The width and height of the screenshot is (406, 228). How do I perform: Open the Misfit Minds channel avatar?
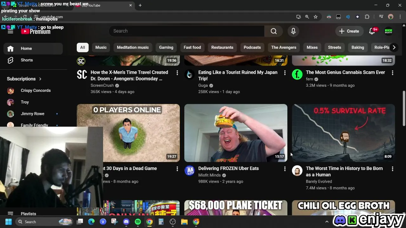[189, 171]
